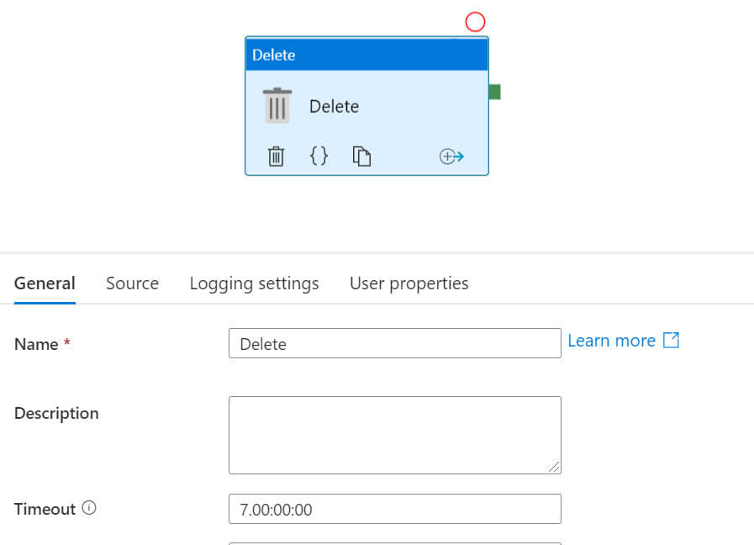Click inside the Description text area
The image size is (754, 545).
(394, 435)
